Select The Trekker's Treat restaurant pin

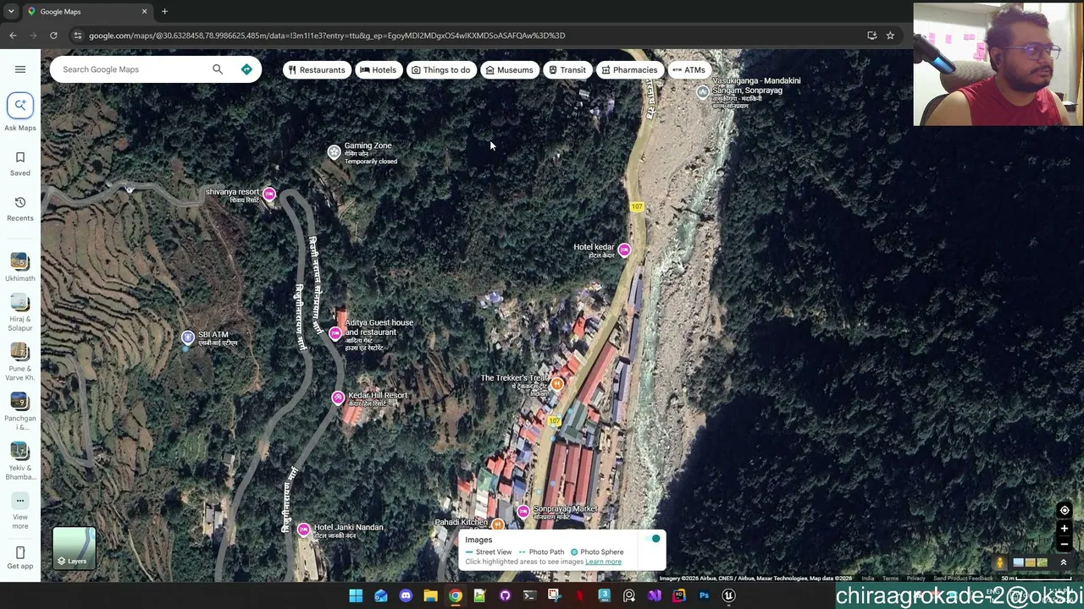(x=557, y=385)
